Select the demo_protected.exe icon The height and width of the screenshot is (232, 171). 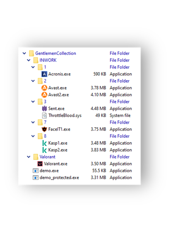click(x=36, y=178)
